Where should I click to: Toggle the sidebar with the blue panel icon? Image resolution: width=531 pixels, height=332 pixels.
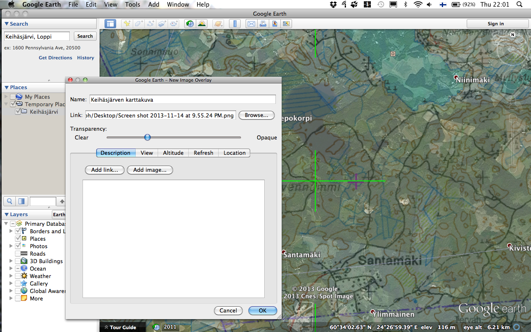110,24
